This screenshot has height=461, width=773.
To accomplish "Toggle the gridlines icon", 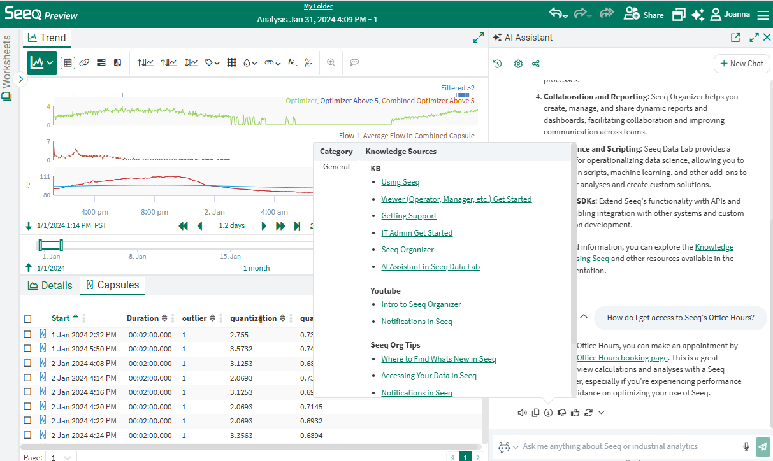I will (232, 62).
